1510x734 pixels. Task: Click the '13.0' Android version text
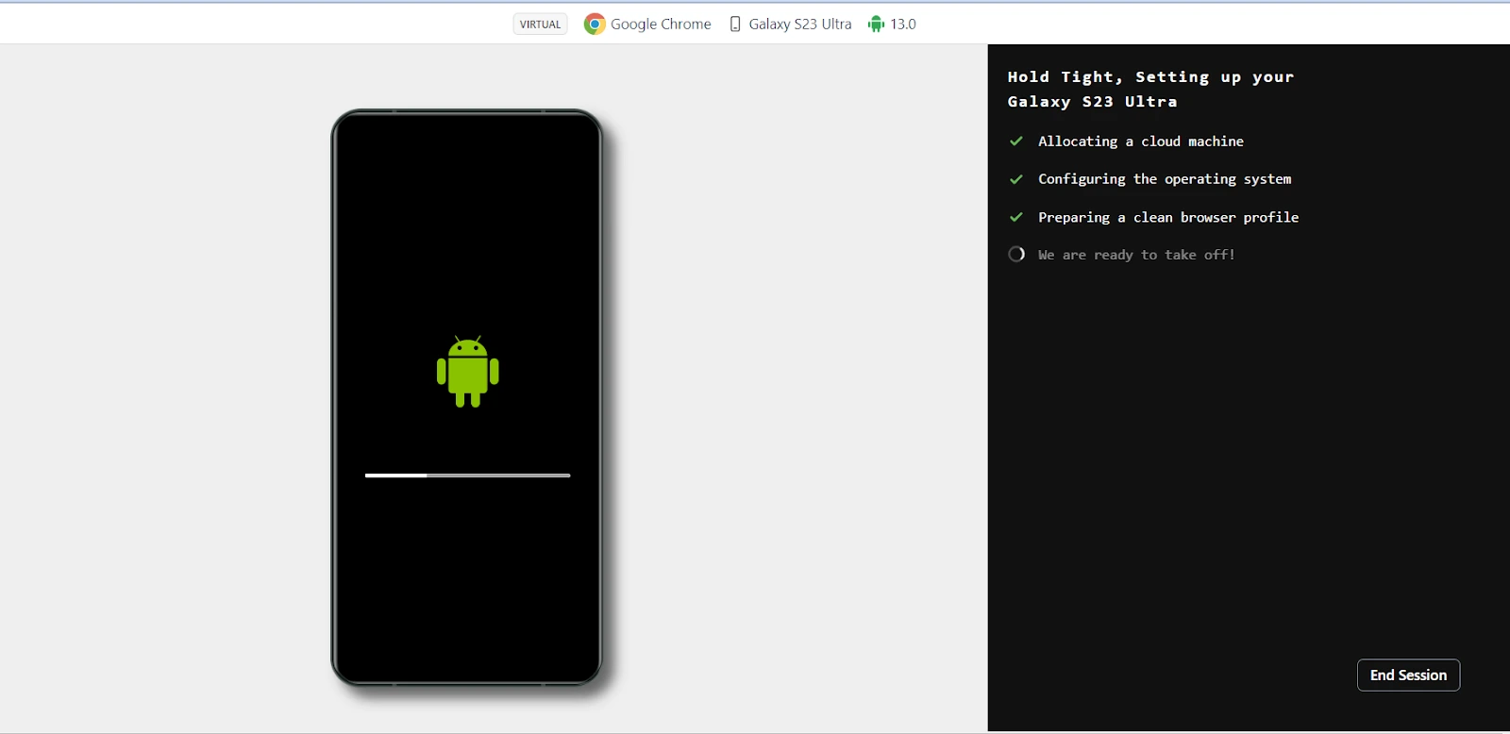[x=903, y=25]
